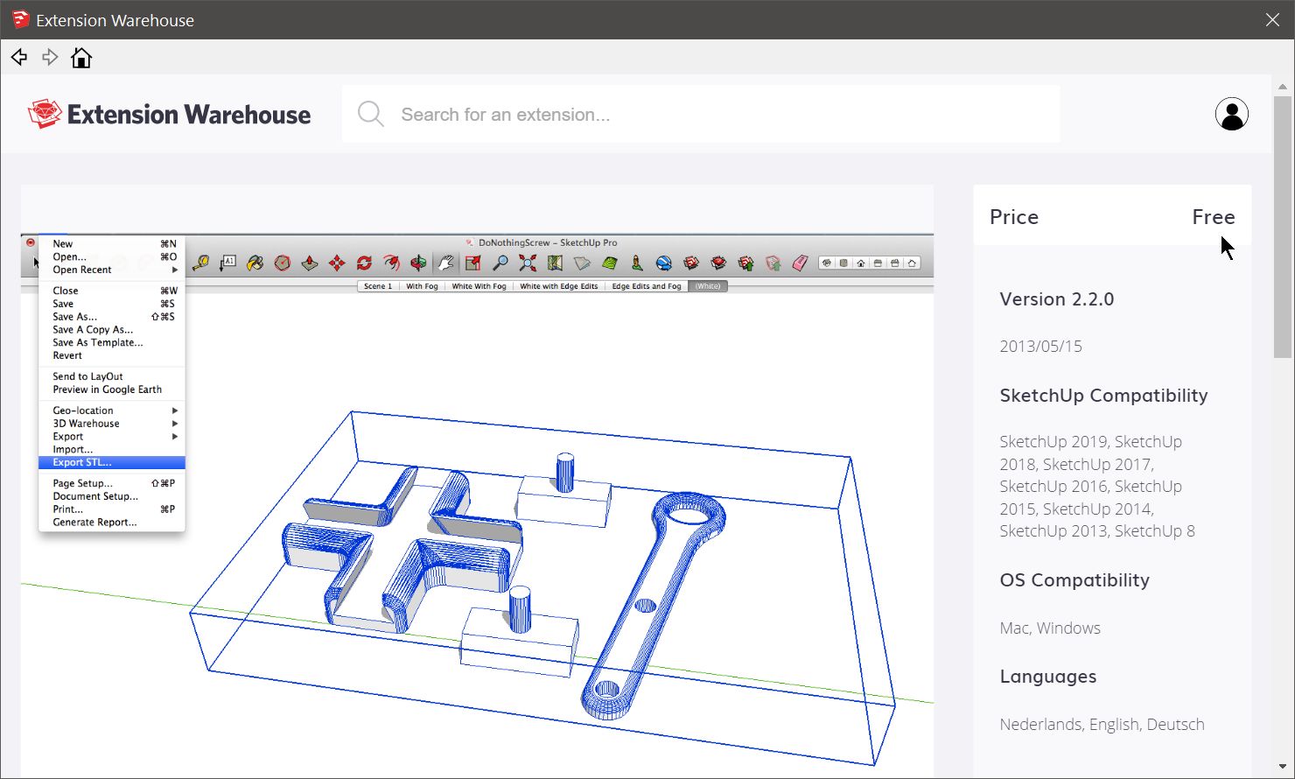1295x779 pixels.
Task: Expand '3D Warehouse' submenu in preview
Action: pos(175,424)
